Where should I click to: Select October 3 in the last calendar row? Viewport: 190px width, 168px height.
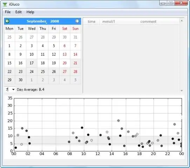pyautogui.click(x=54, y=80)
